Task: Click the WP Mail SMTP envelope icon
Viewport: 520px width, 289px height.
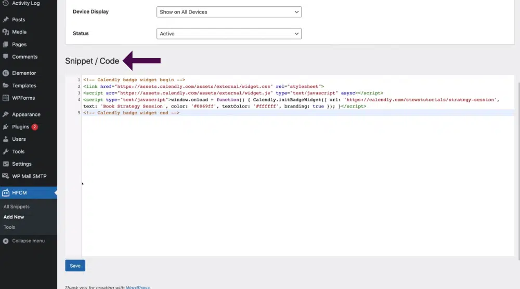Action: [x=6, y=176]
